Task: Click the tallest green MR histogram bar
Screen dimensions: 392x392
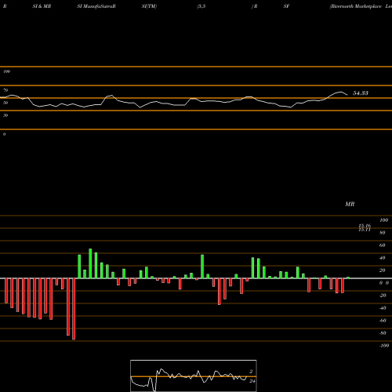Action: (90, 263)
